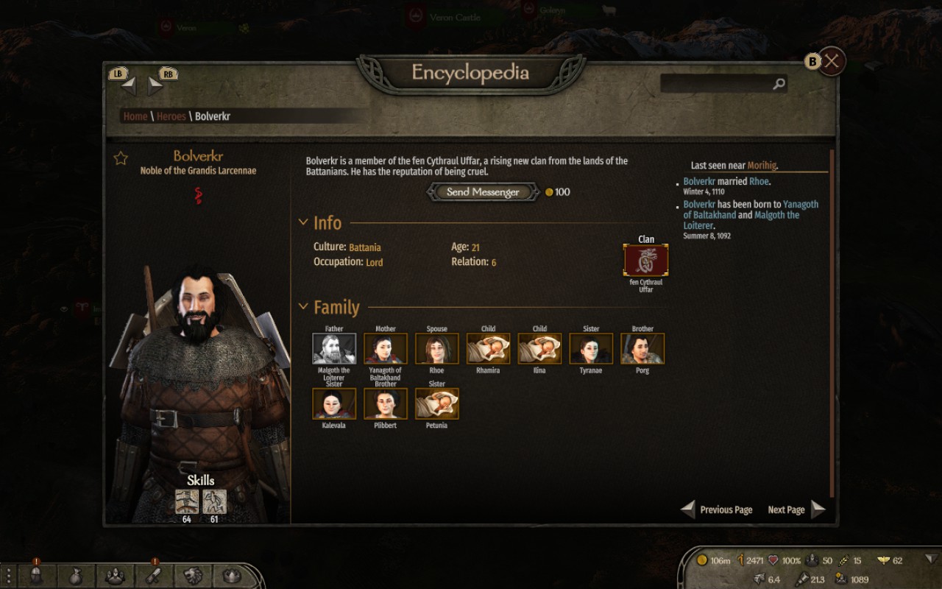Click the Next Page arrow
This screenshot has width=942, height=589.
(x=818, y=509)
